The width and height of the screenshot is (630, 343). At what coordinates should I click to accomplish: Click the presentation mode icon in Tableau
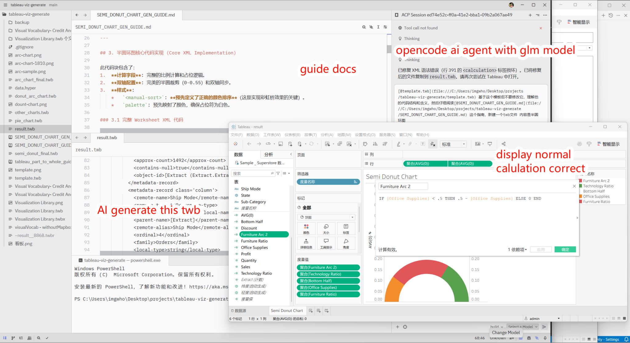pyautogui.click(x=490, y=144)
